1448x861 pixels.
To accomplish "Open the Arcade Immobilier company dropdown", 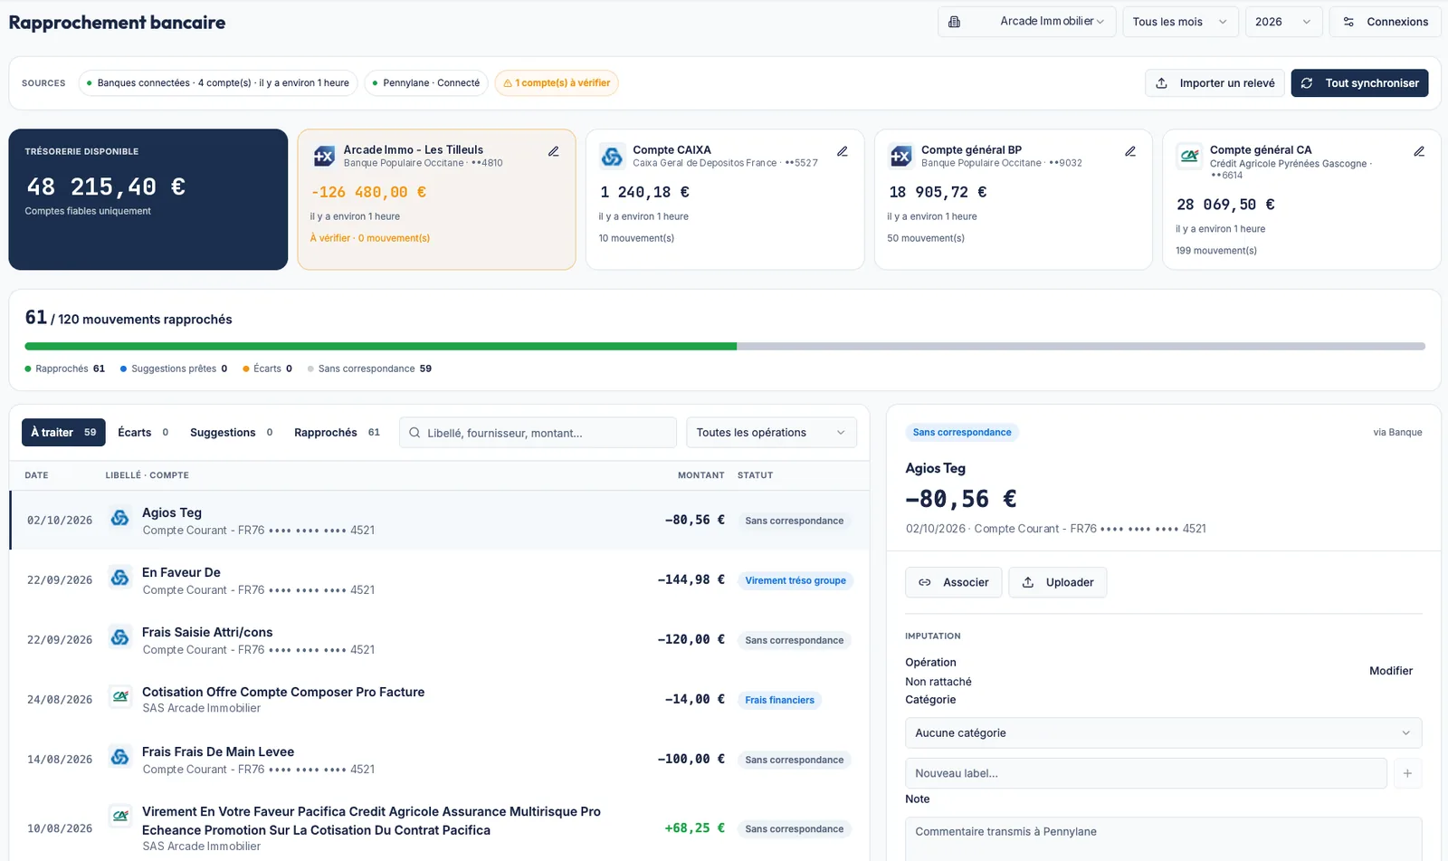I will (x=1027, y=22).
